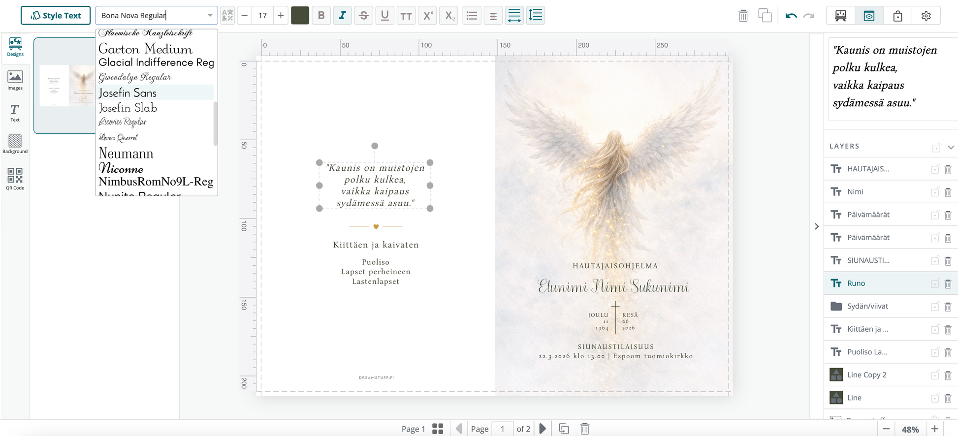The height and width of the screenshot is (436, 958).
Task: Show all pages in grid view
Action: [438, 429]
